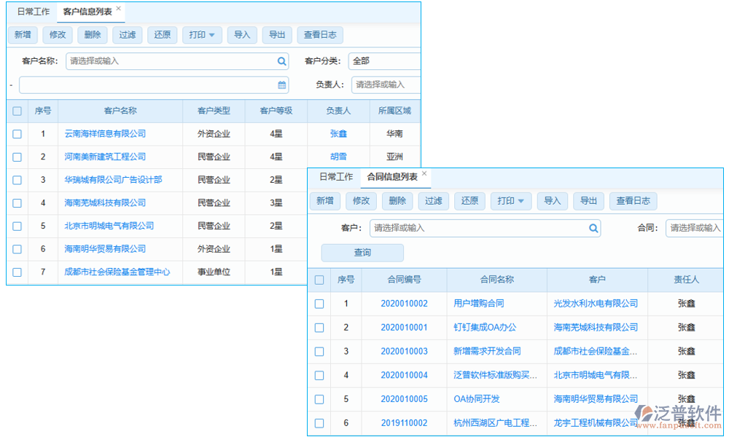Click the 查询 button in contract window
This screenshot has height=437, width=729.
[x=362, y=253]
